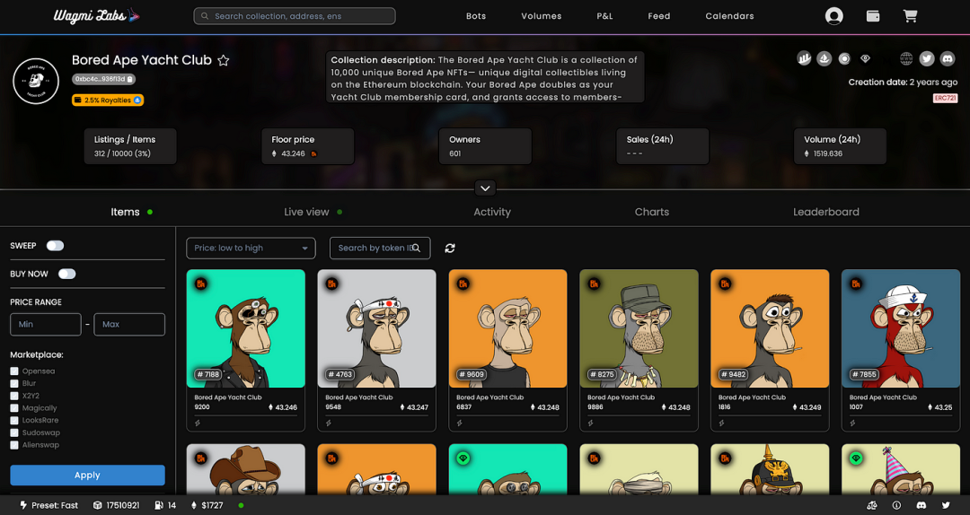970x515 pixels.
Task: Toggle the SWEEP switch
Action: pos(55,246)
